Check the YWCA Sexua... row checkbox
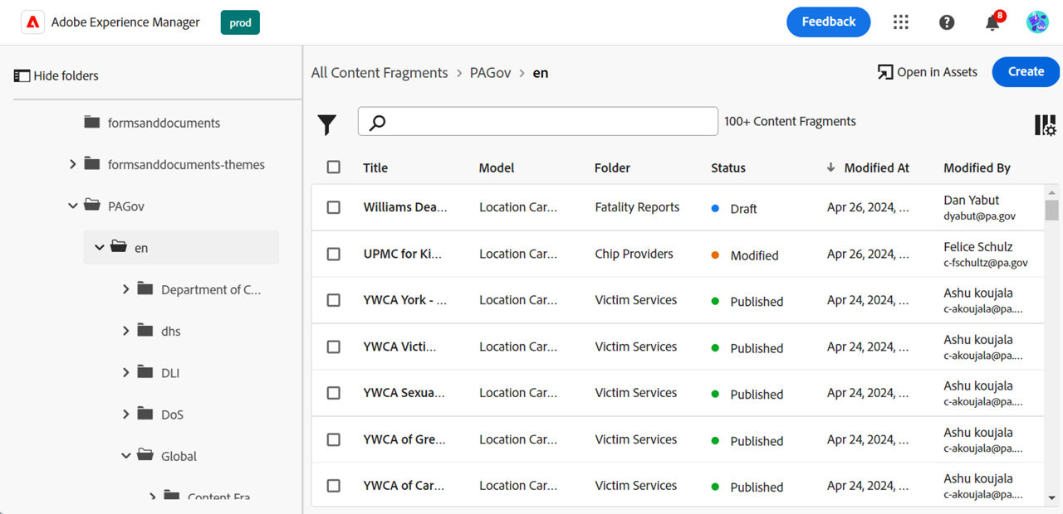This screenshot has width=1063, height=514. click(x=334, y=393)
